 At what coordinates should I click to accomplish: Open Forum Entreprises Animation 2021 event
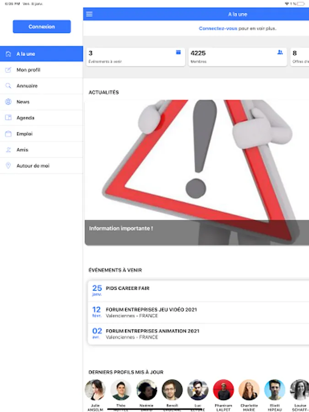click(x=198, y=334)
